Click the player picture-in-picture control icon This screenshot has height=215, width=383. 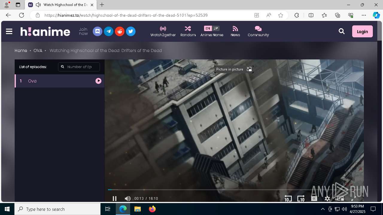(341, 199)
